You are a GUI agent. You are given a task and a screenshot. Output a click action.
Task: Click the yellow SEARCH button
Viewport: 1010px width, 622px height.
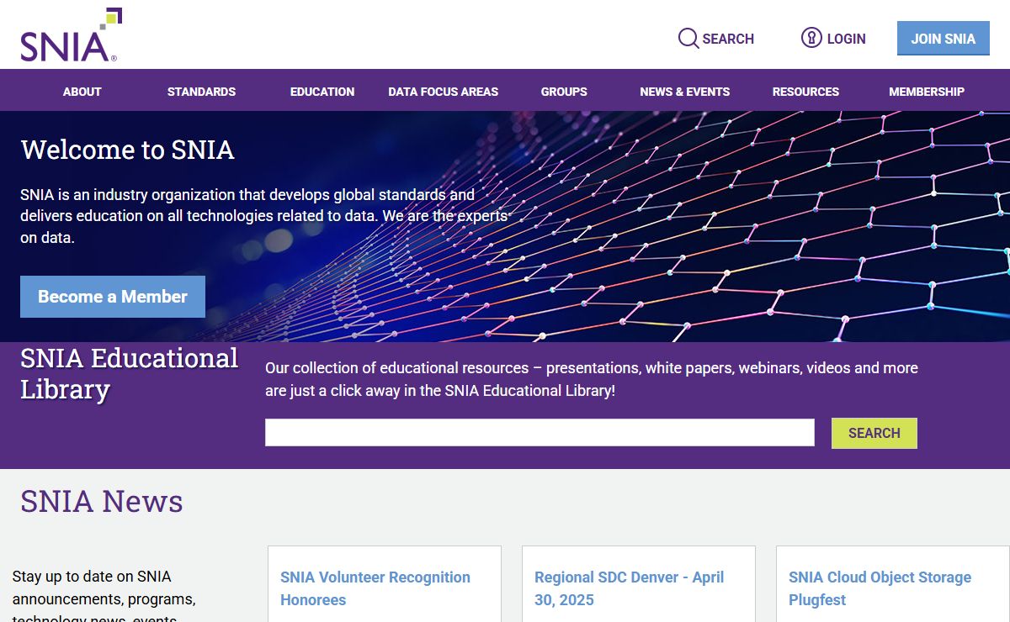tap(874, 433)
